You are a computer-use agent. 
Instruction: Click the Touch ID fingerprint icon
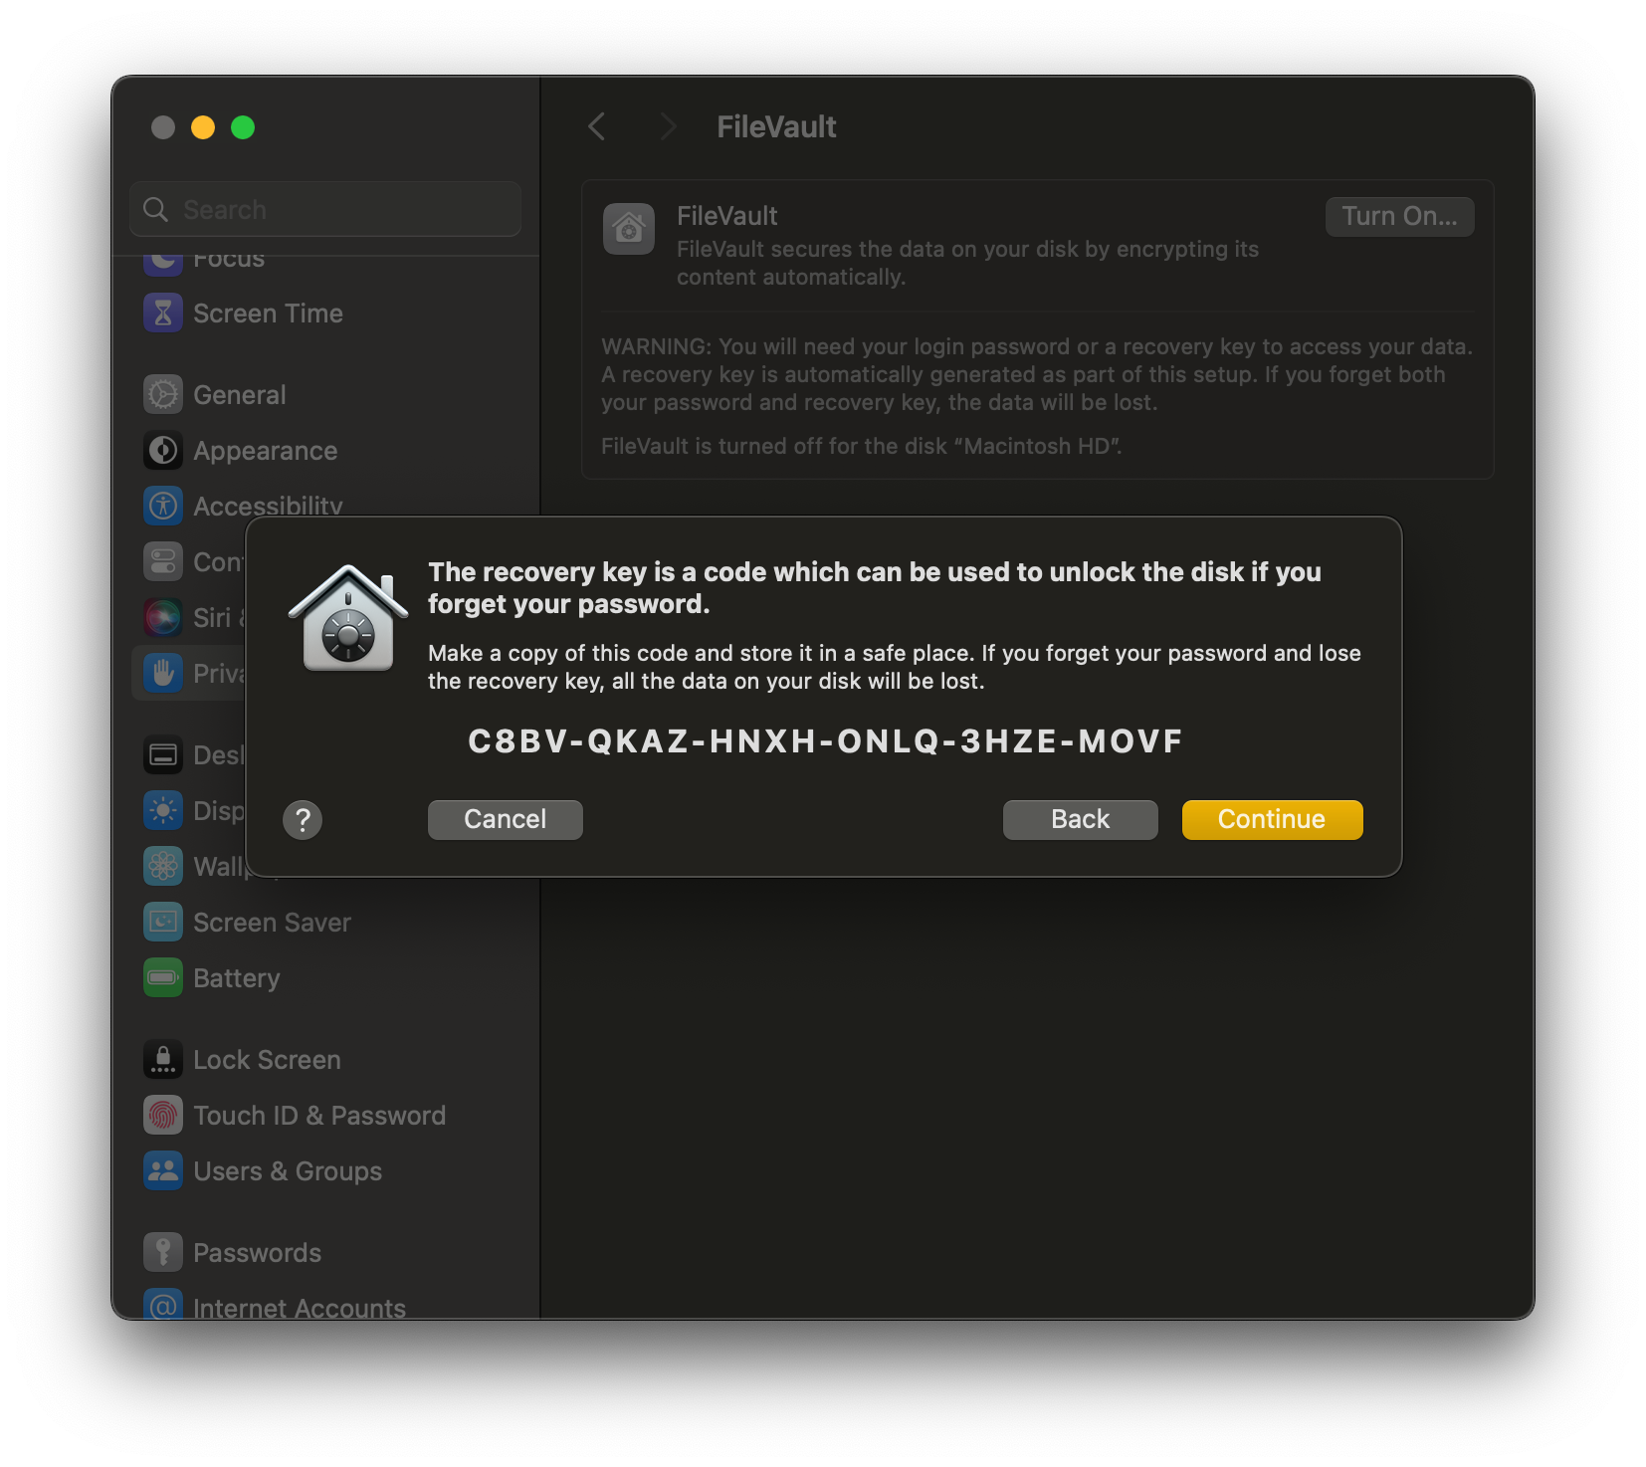pyautogui.click(x=163, y=1115)
